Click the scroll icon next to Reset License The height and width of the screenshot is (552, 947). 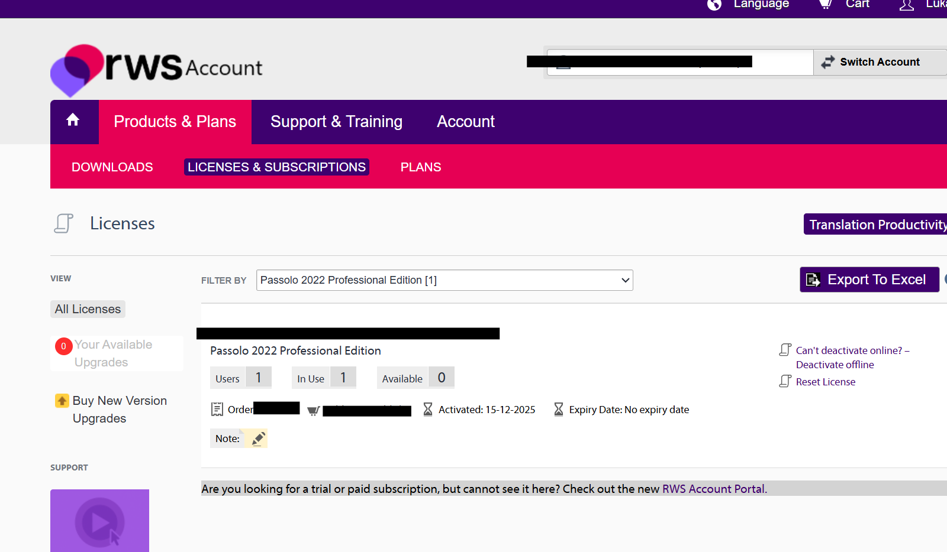coord(784,381)
